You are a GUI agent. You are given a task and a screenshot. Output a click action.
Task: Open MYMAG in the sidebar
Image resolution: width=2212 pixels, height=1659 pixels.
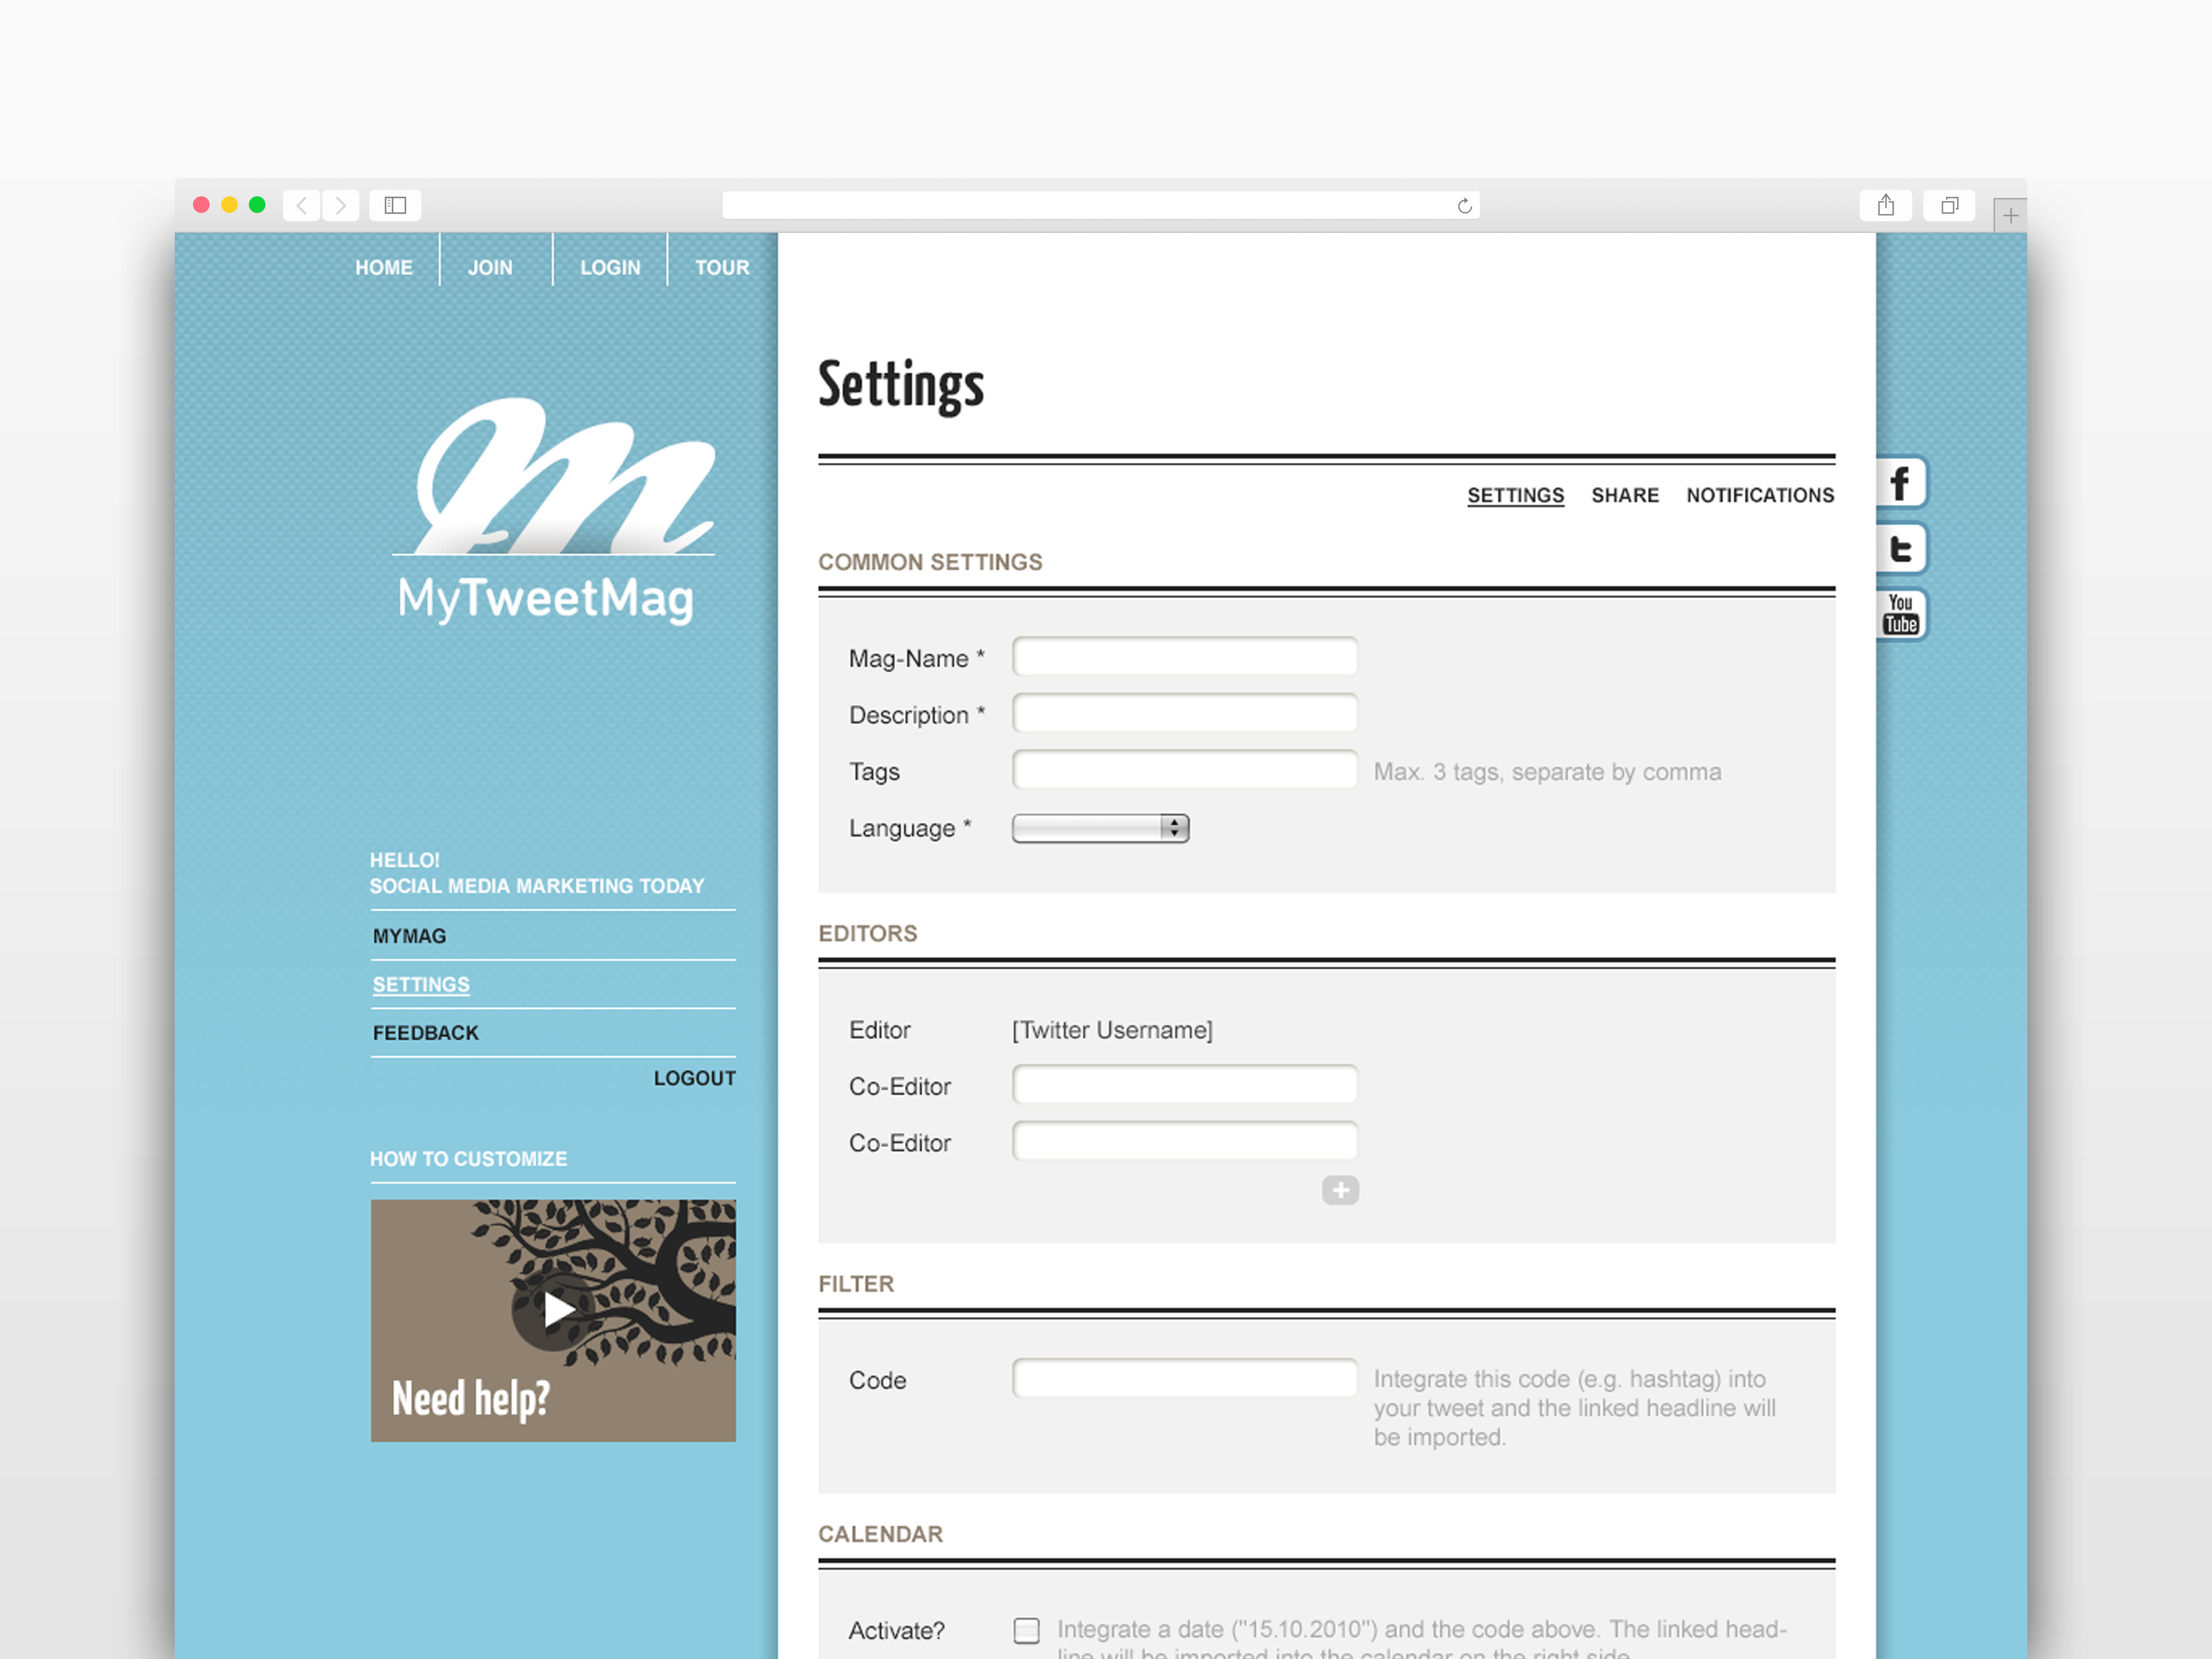(x=409, y=936)
